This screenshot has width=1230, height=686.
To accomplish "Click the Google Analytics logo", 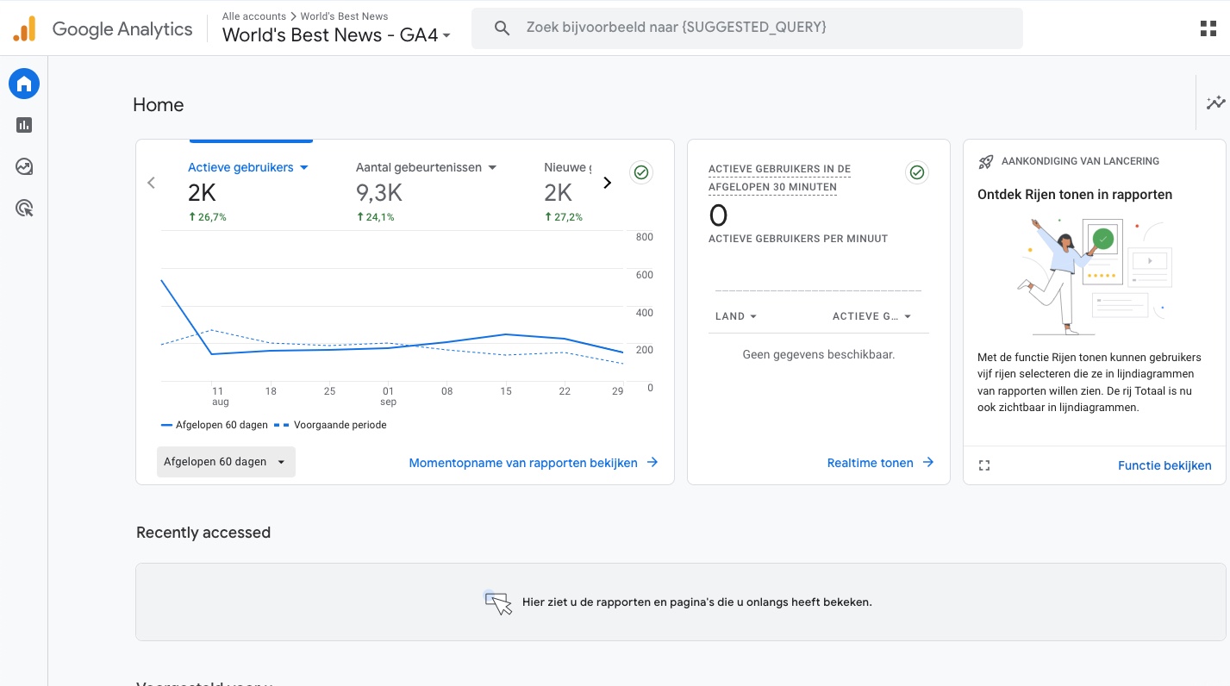I will (103, 28).
